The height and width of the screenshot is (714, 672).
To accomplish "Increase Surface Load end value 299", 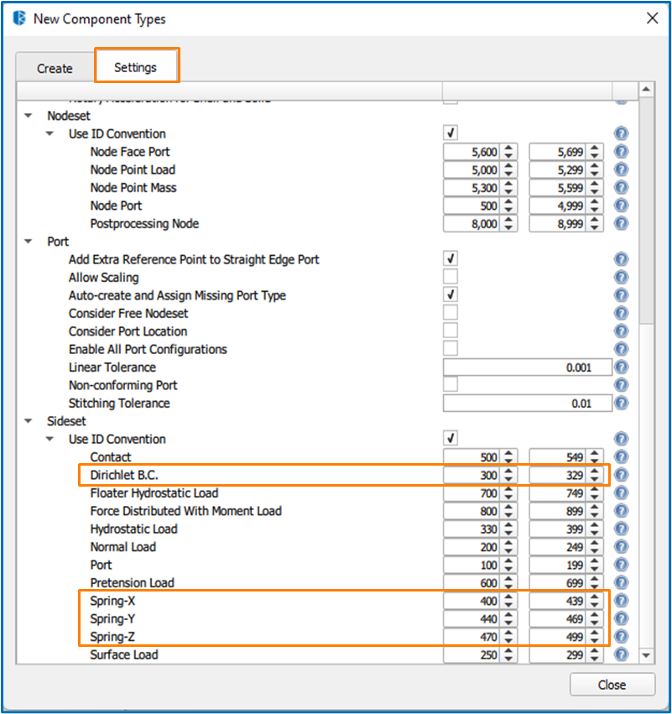I will 595,651.
